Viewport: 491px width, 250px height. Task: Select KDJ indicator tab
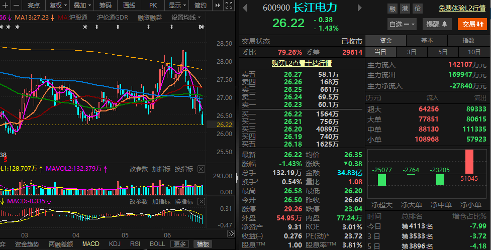tap(115, 244)
